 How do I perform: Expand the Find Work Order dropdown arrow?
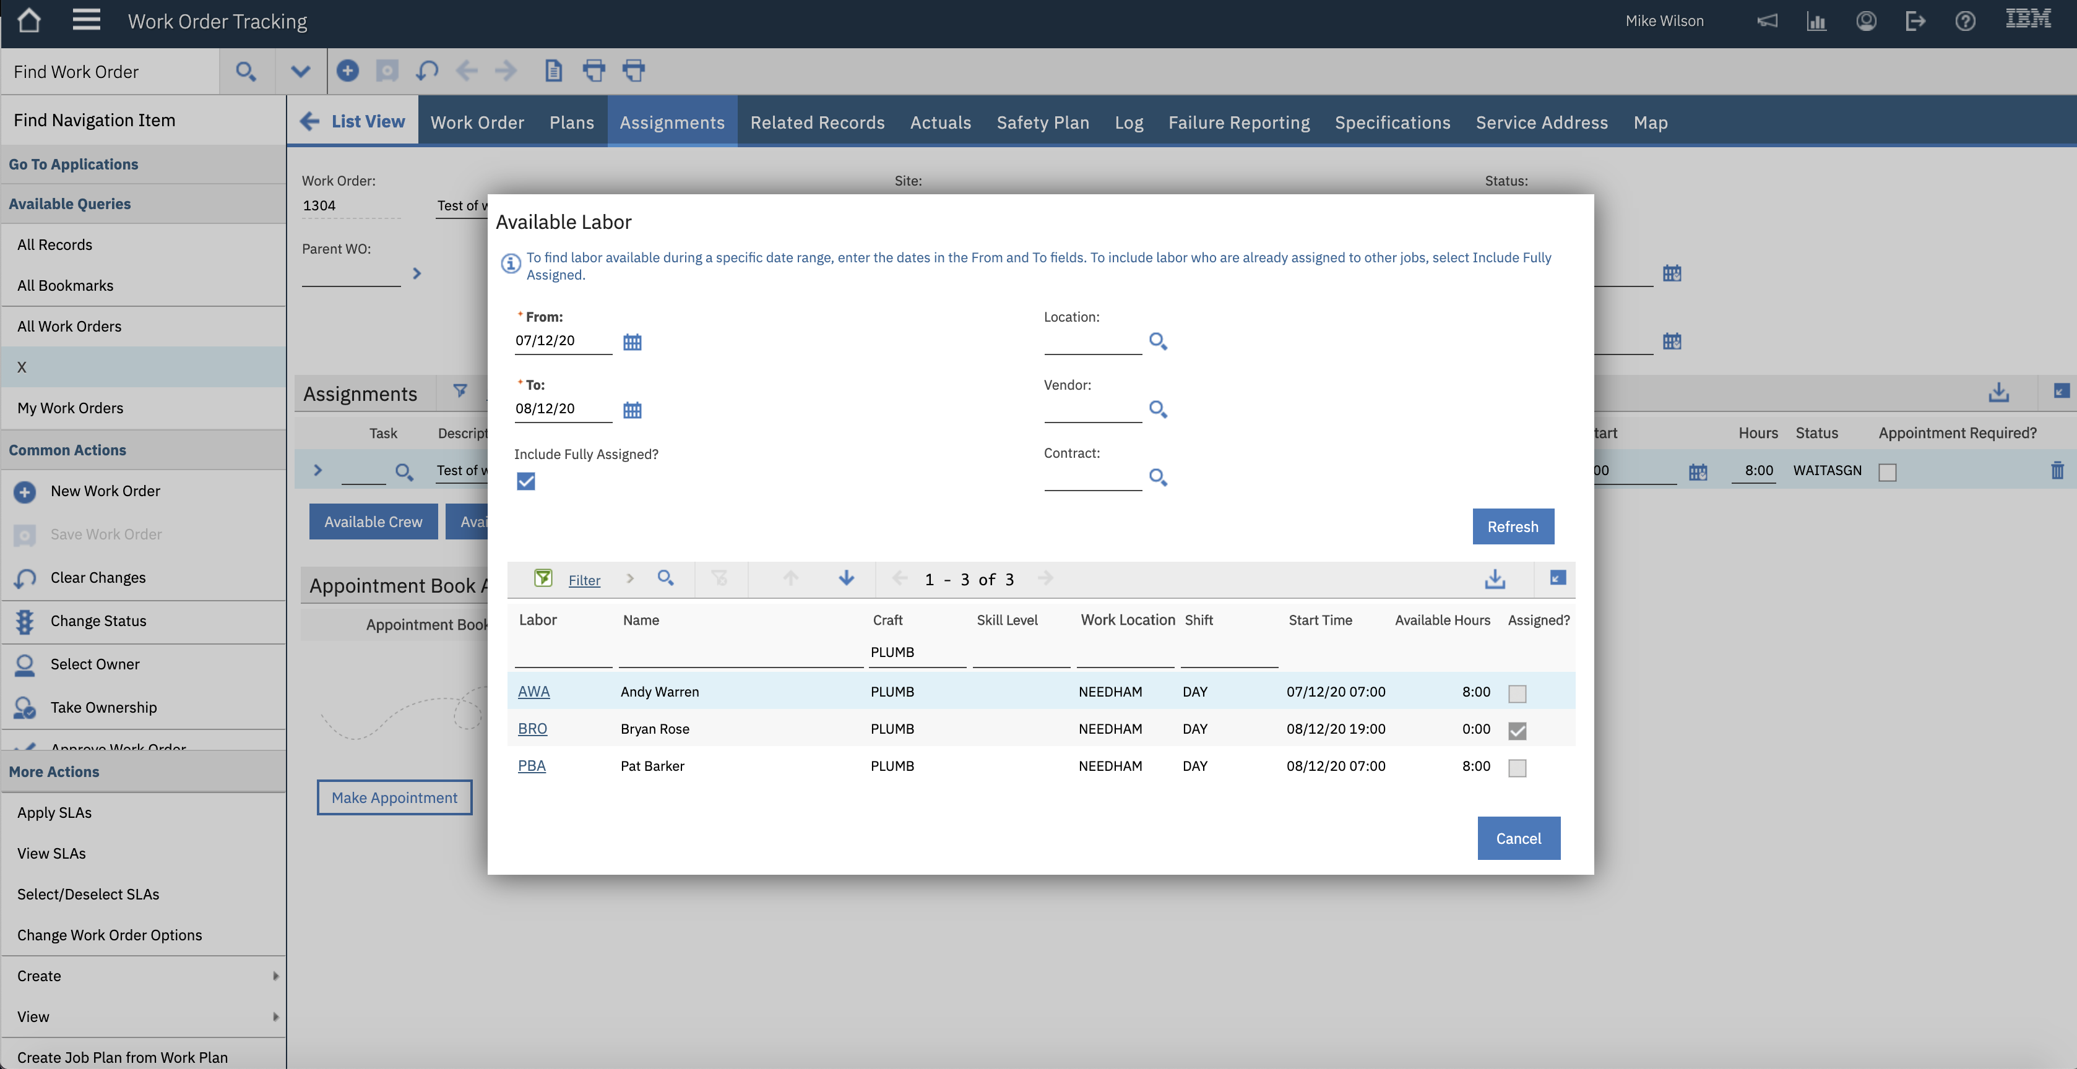[300, 71]
